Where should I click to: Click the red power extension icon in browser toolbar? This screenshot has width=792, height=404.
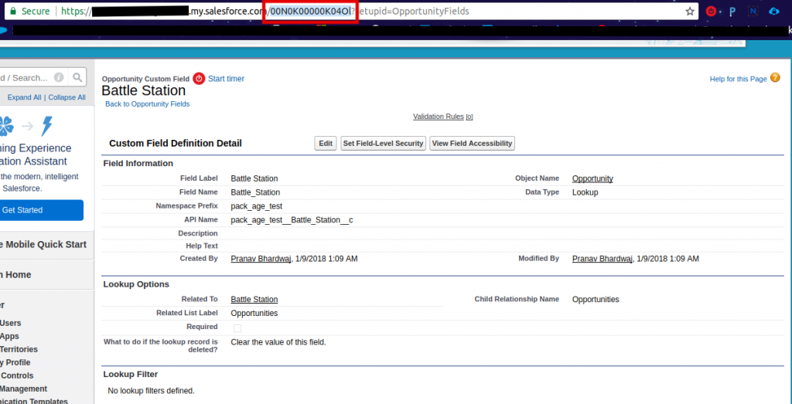click(x=711, y=12)
